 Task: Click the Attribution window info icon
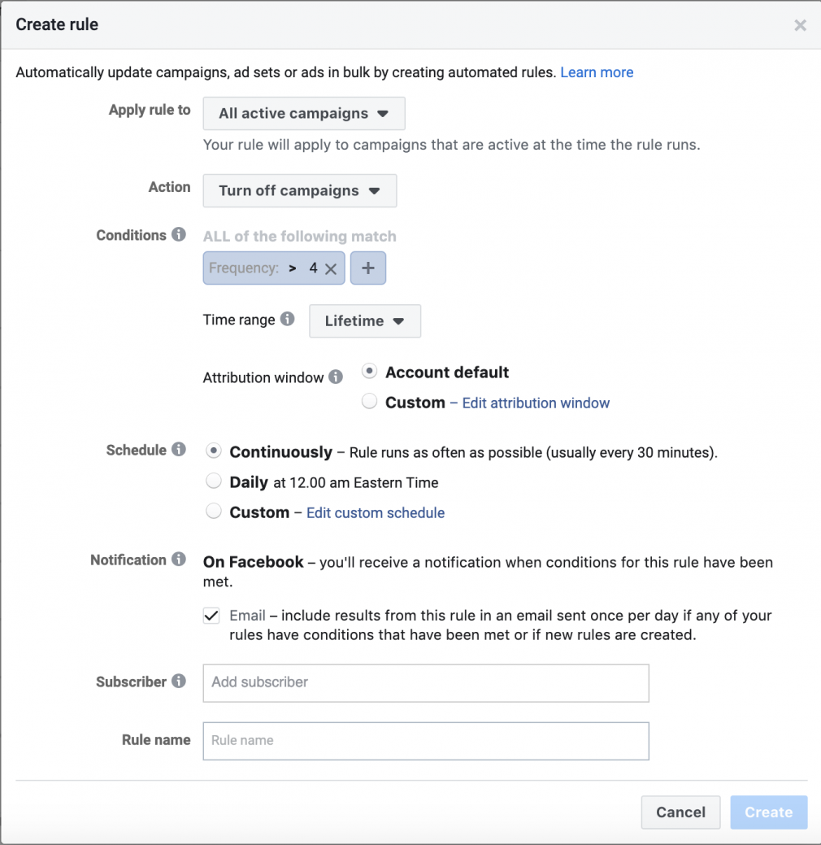pyautogui.click(x=336, y=377)
